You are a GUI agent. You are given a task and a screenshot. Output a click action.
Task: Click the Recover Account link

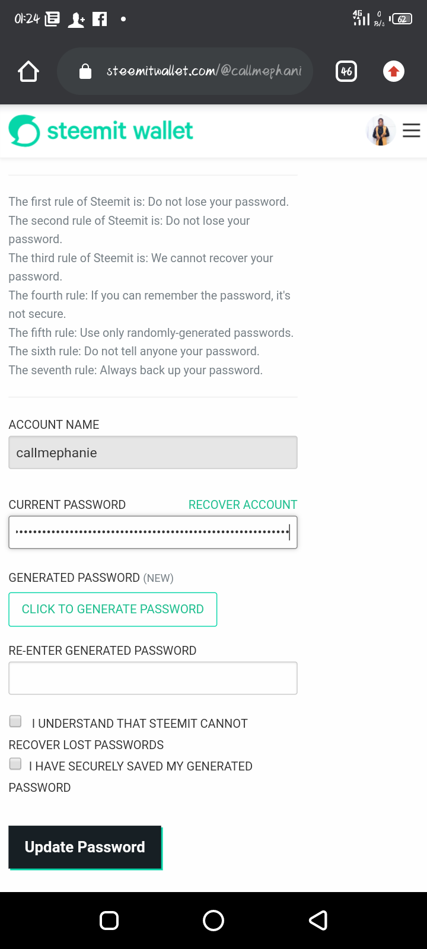[x=243, y=505]
